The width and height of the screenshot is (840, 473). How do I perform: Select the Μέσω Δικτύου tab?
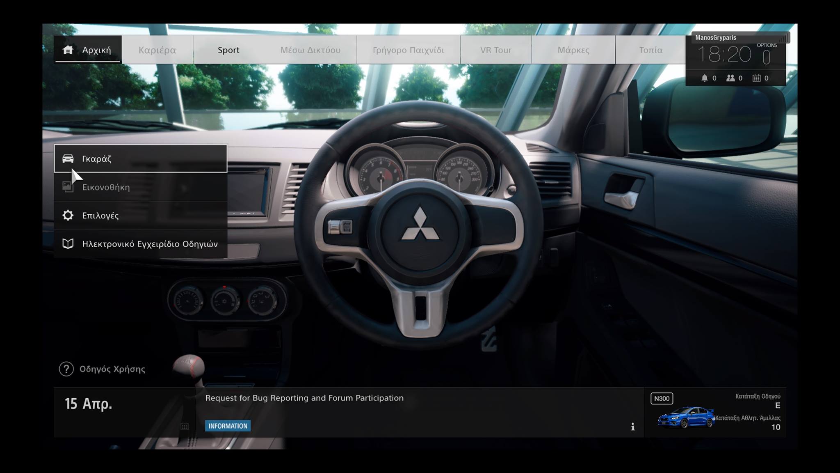point(310,50)
